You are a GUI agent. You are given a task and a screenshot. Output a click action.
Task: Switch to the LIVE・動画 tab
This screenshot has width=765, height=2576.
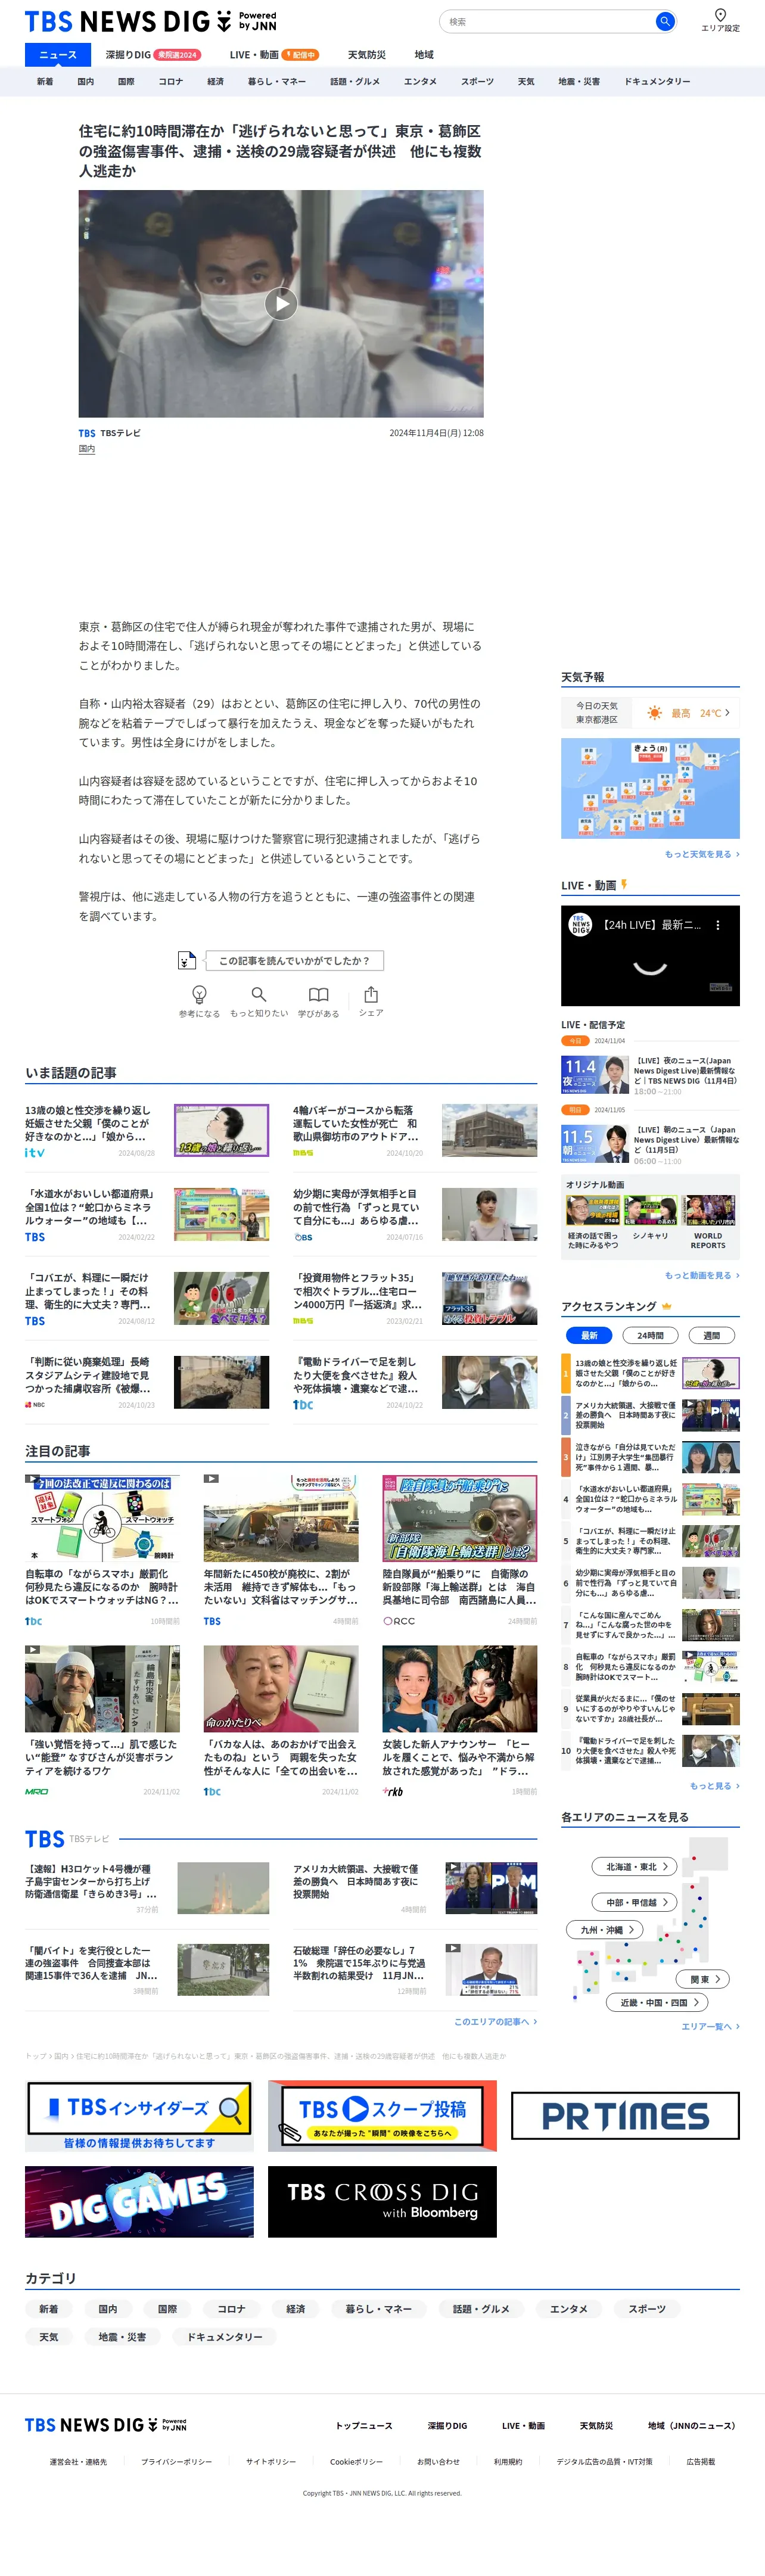273,54
